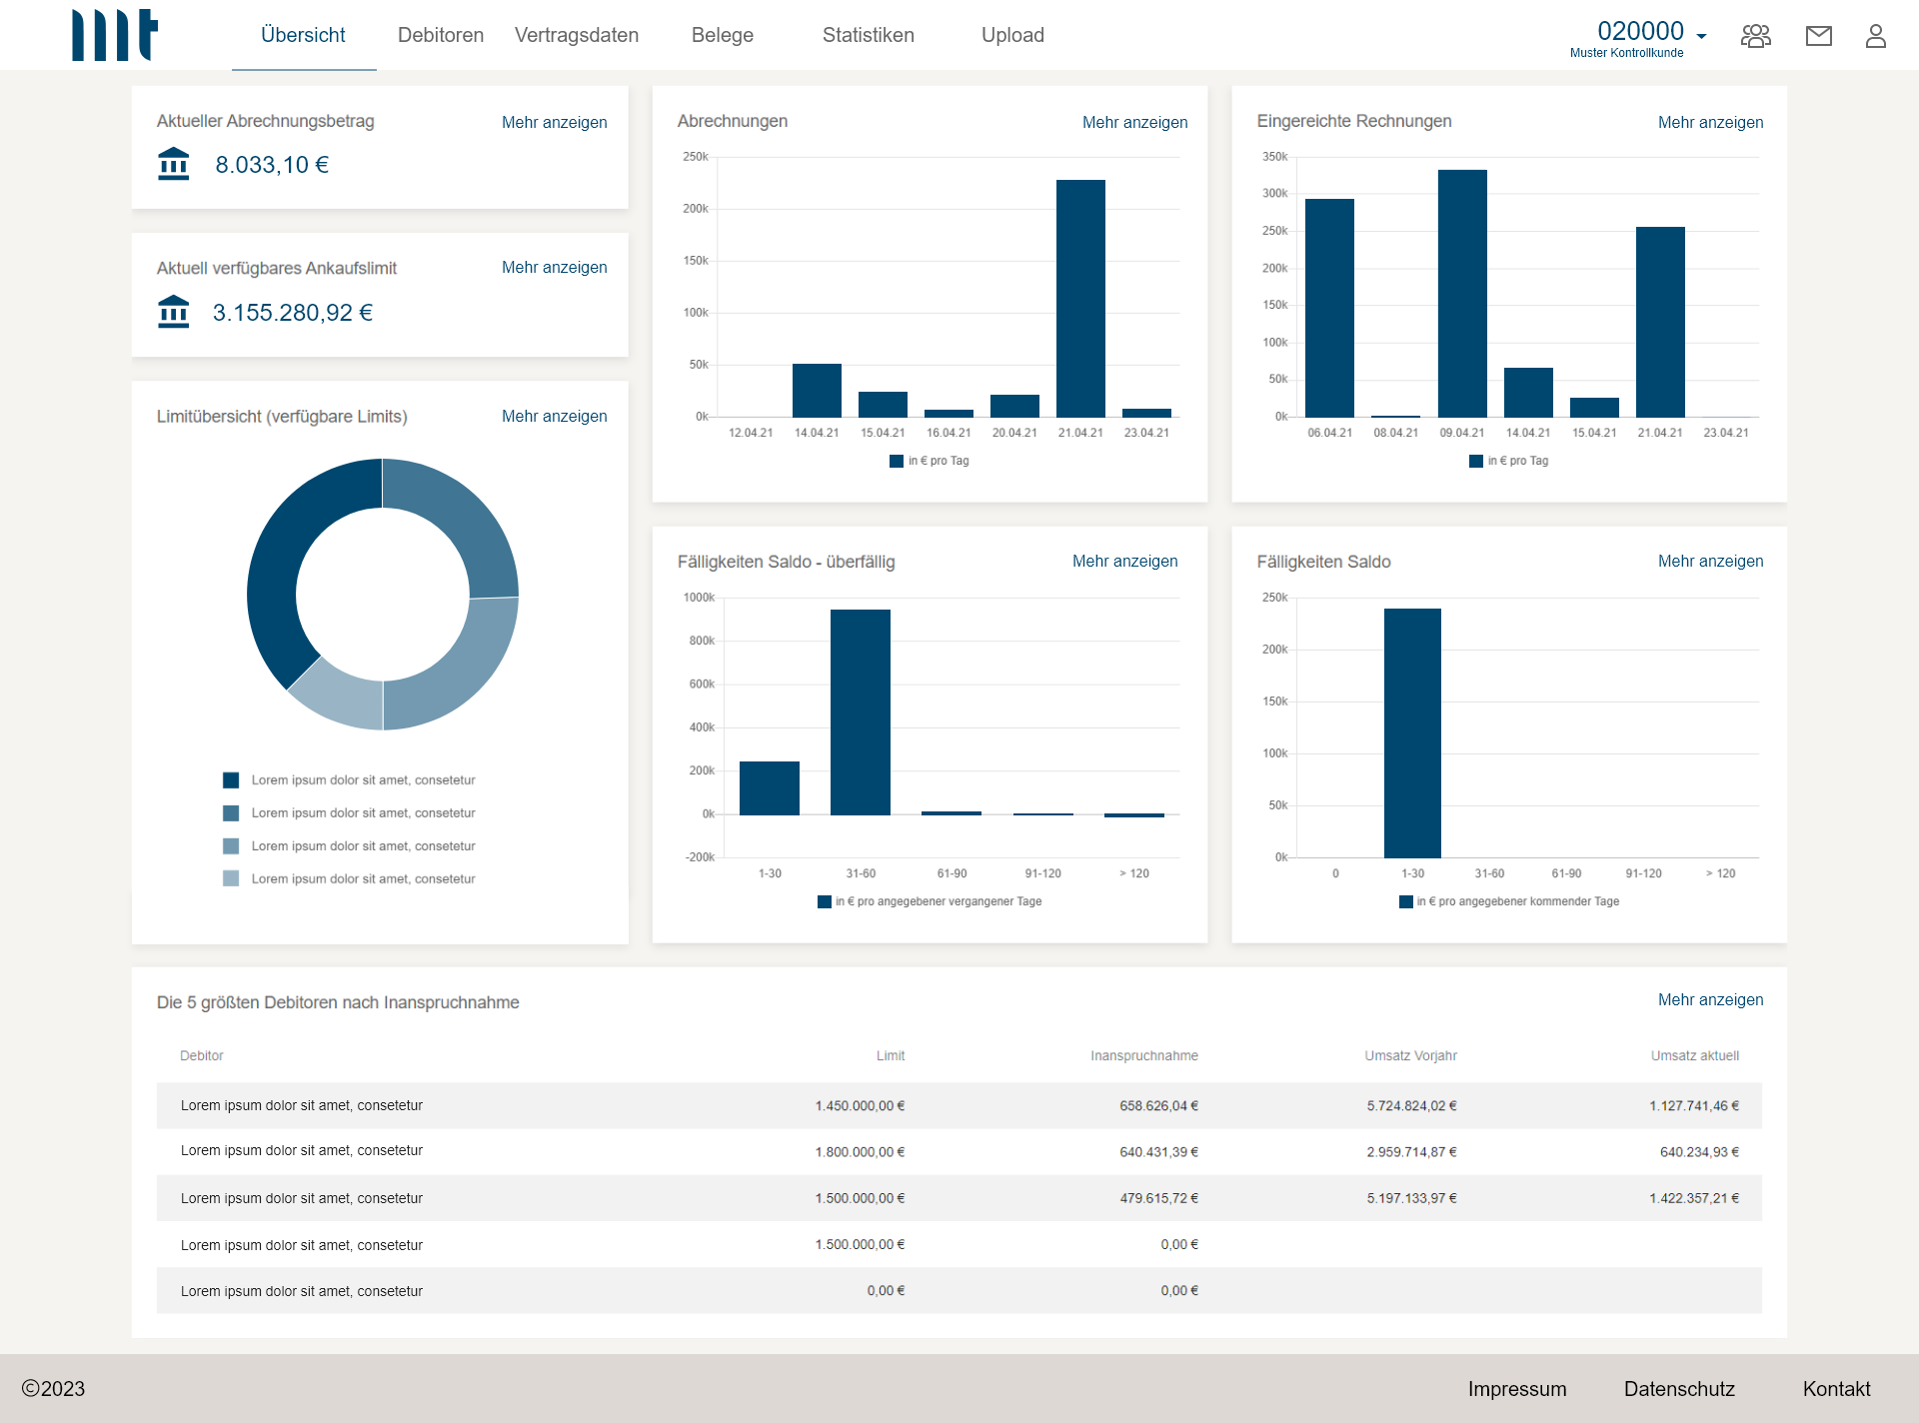Click the 8.033,10 € amount
Viewport: 1919px width, 1423px height.
[x=272, y=165]
